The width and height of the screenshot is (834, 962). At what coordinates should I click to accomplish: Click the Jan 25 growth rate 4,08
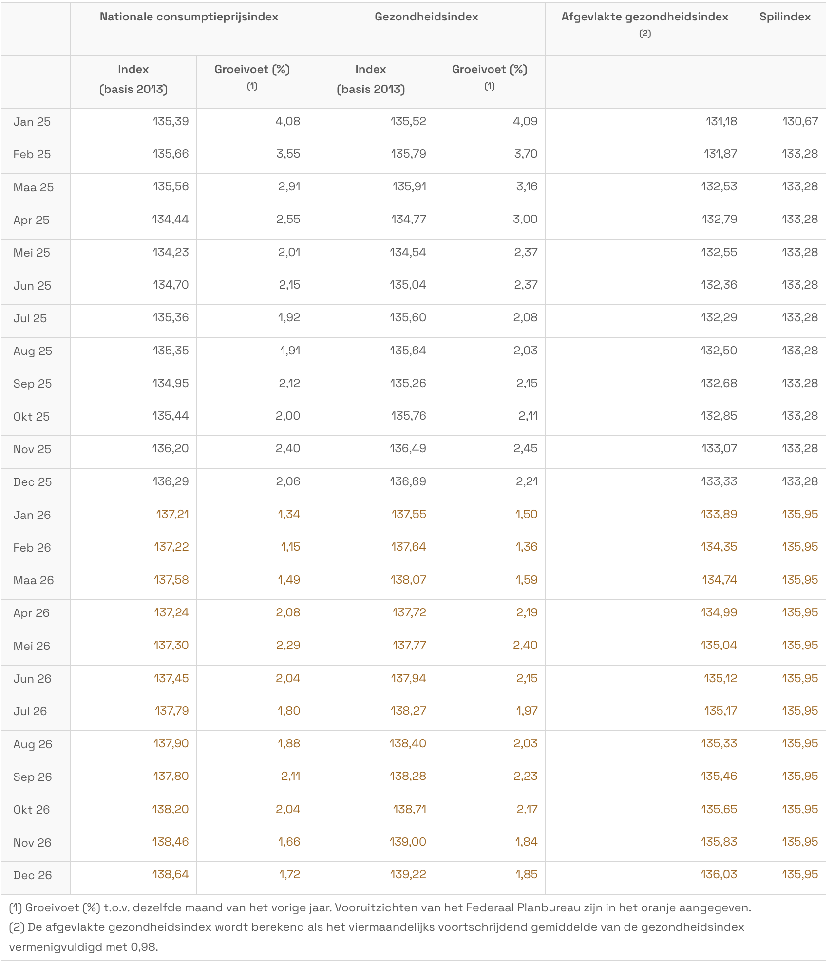[287, 121]
